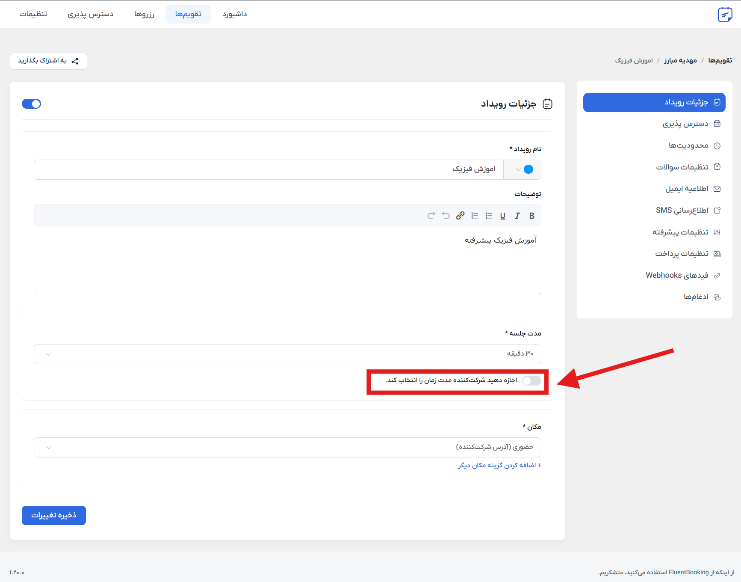Image resolution: width=741 pixels, height=582 pixels.
Task: Click the insert link icon
Action: 460,216
